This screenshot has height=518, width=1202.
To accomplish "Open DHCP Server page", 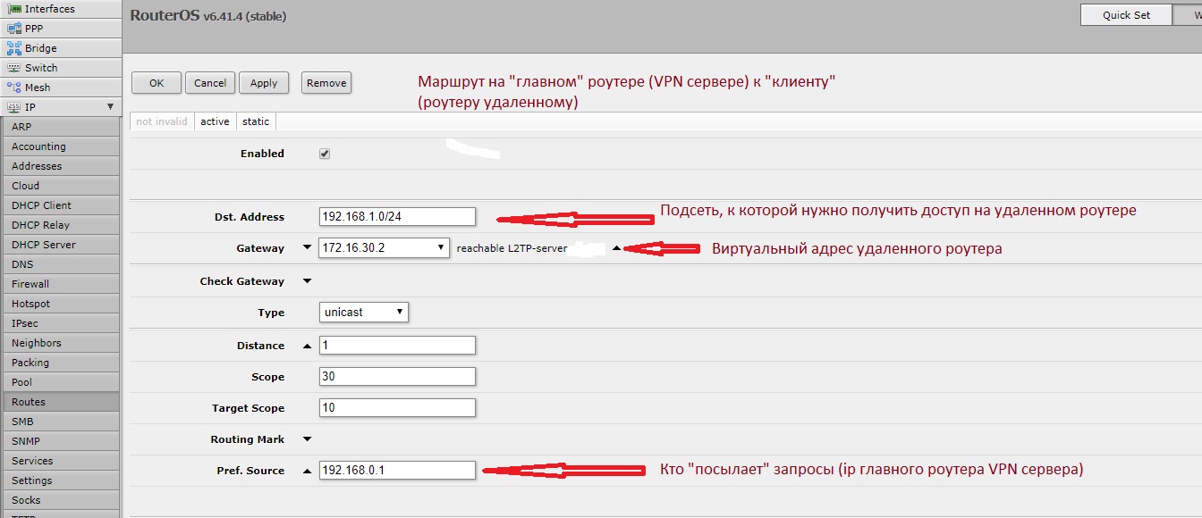I will pos(62,245).
